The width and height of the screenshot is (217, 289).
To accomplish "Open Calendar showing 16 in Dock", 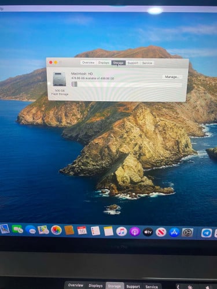I will coord(82,231).
